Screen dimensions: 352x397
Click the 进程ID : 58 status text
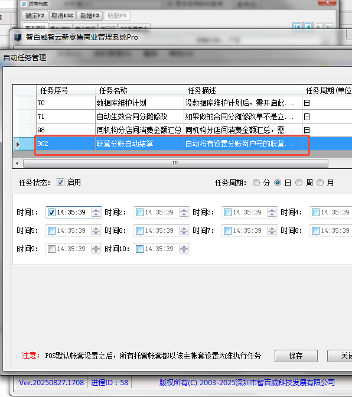tap(110, 382)
